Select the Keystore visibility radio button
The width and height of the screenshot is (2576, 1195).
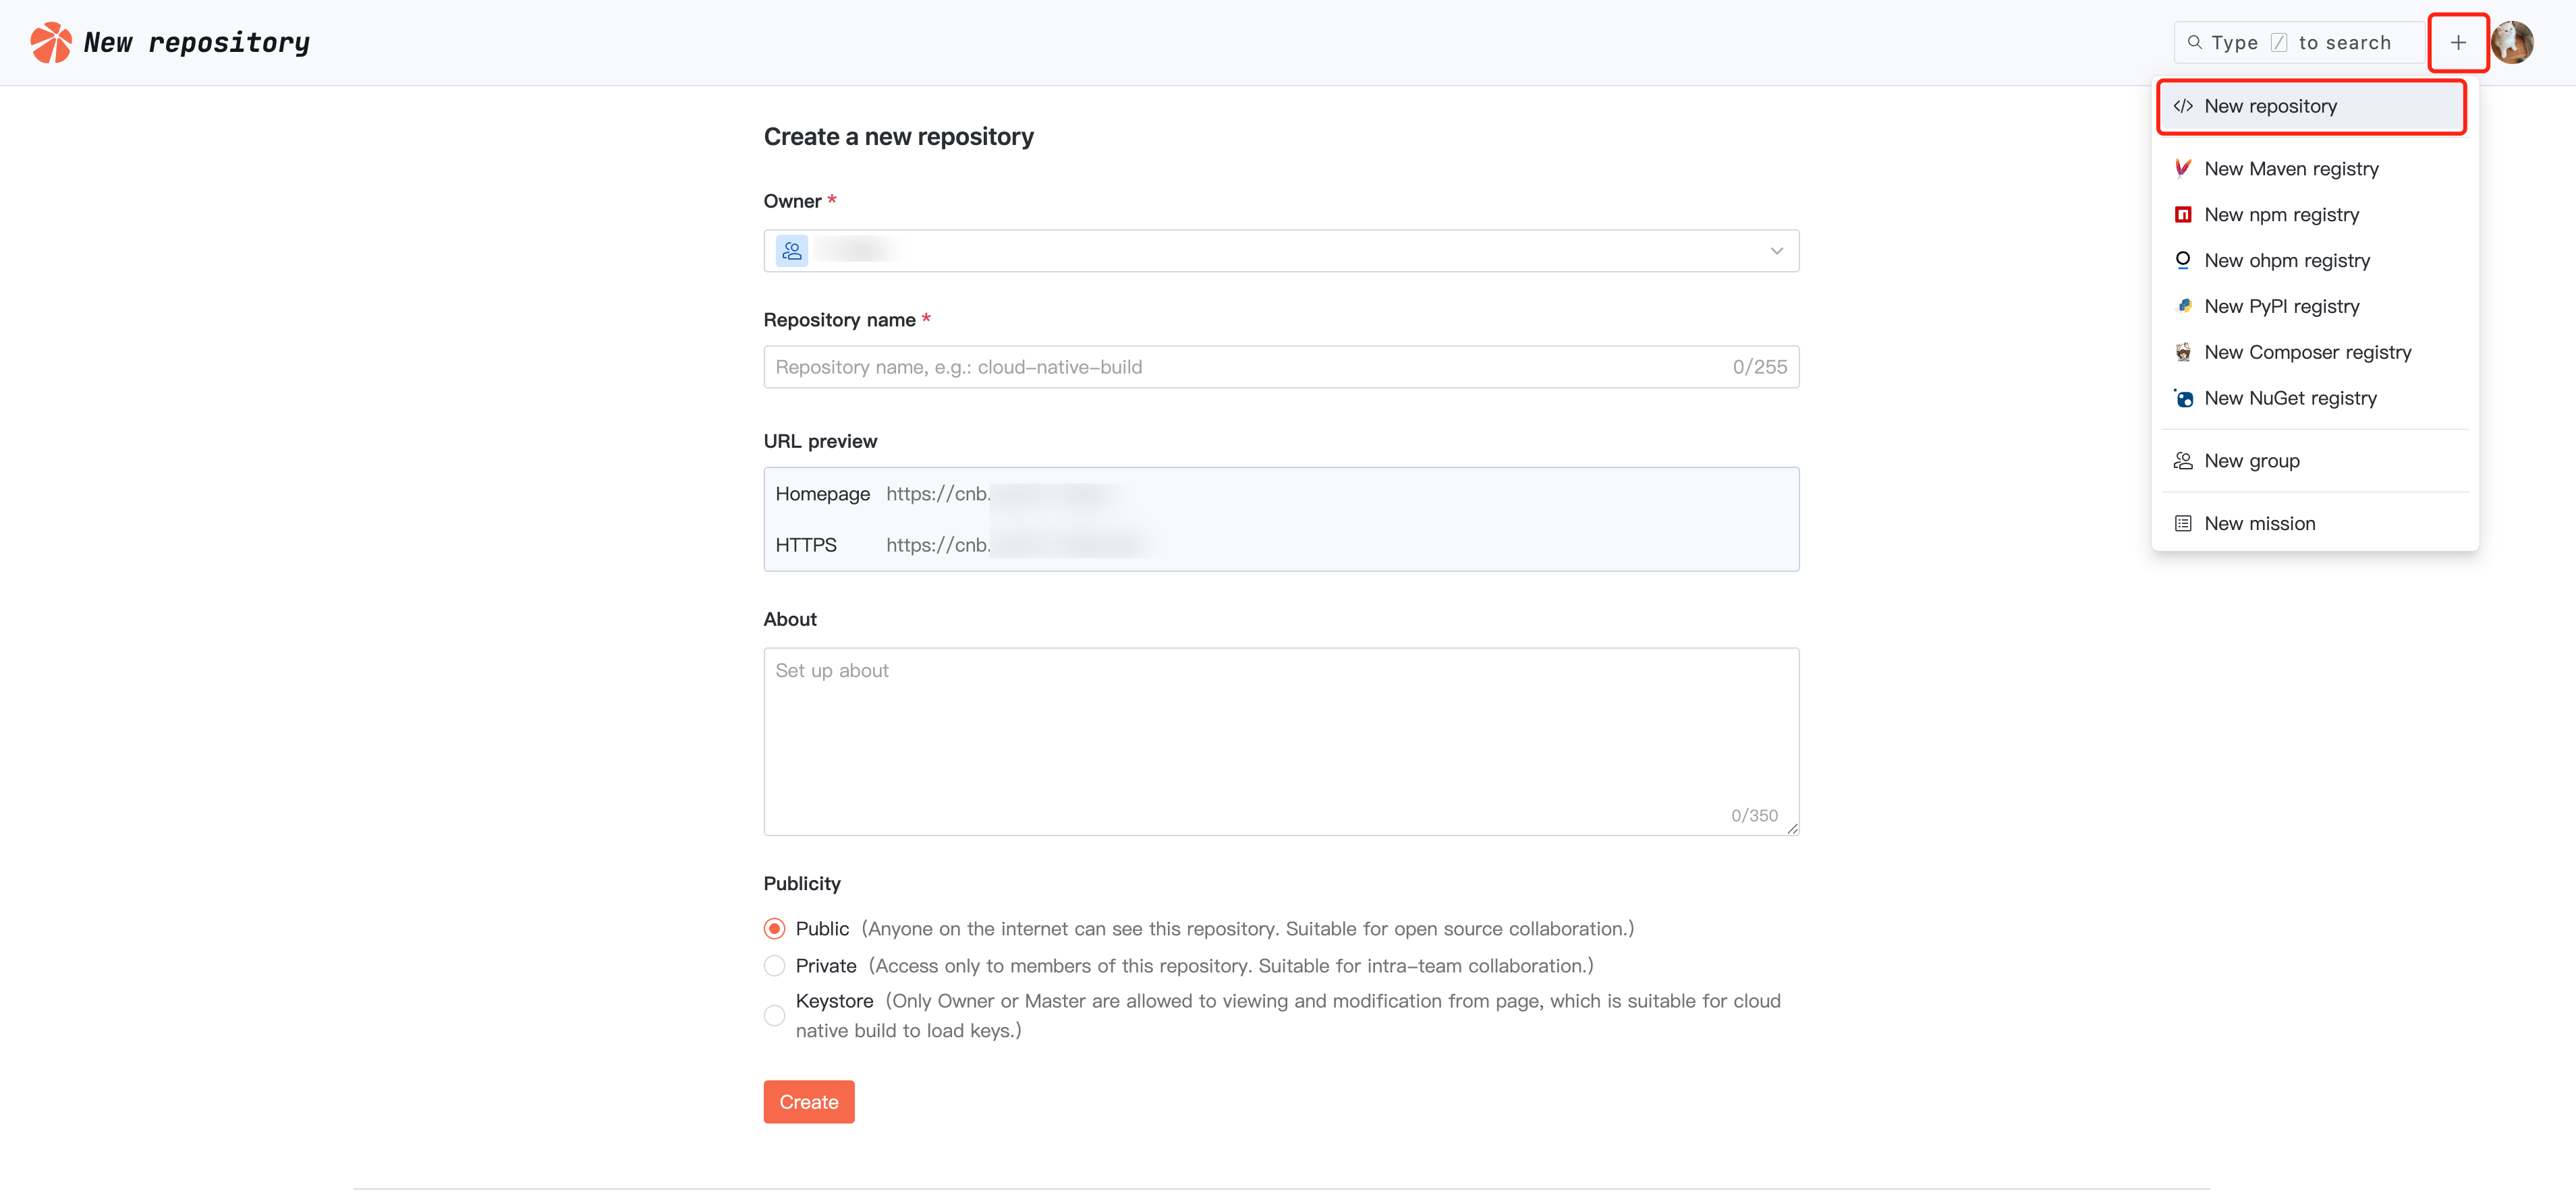click(774, 1015)
